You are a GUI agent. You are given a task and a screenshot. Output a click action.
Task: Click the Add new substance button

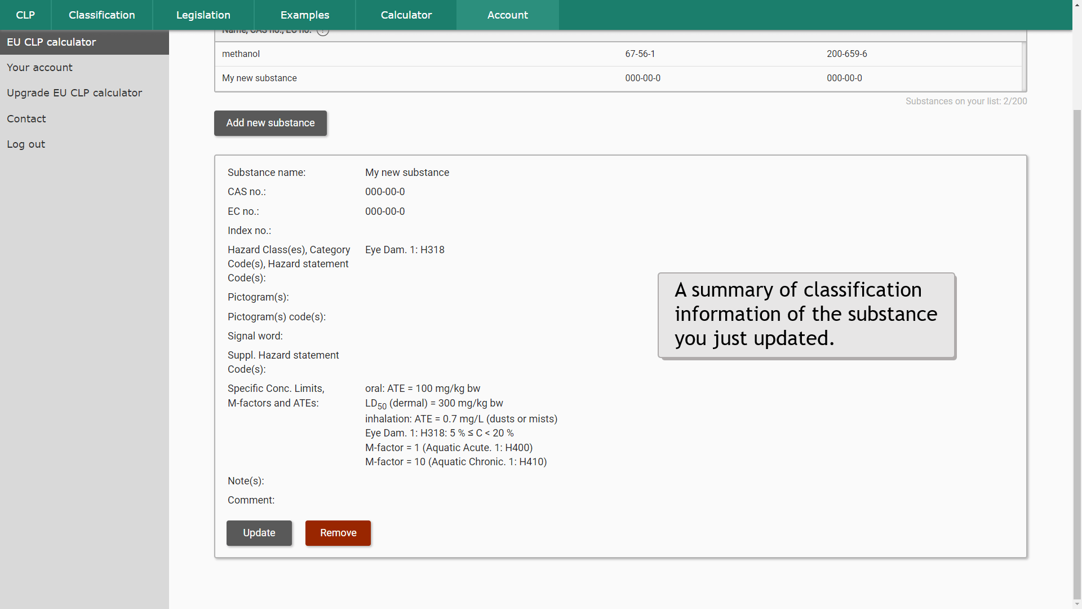(270, 123)
